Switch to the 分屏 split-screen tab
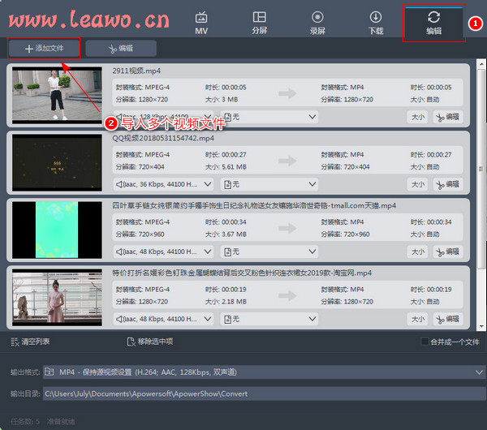Viewport: 487px width, 430px height. pyautogui.click(x=260, y=23)
